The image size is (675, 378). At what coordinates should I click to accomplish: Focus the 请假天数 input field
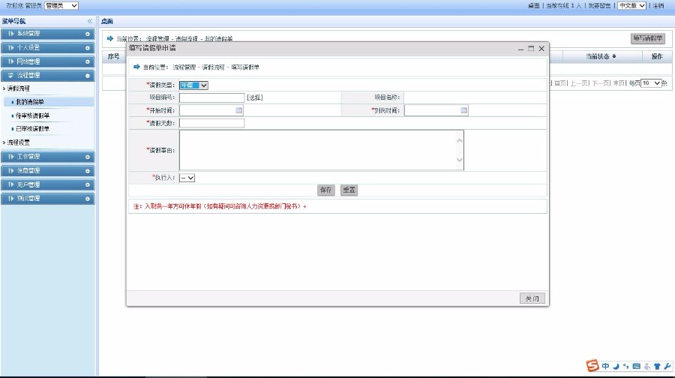pyautogui.click(x=211, y=123)
